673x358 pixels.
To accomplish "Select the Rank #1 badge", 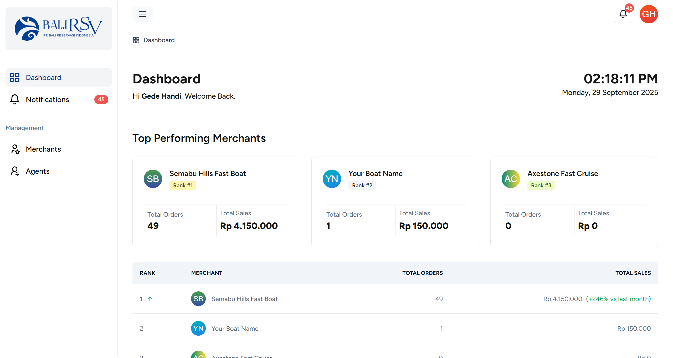I will click(x=183, y=185).
